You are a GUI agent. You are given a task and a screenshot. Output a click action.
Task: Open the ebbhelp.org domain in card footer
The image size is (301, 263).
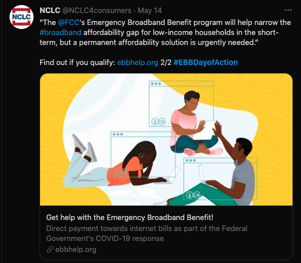[x=76, y=249]
